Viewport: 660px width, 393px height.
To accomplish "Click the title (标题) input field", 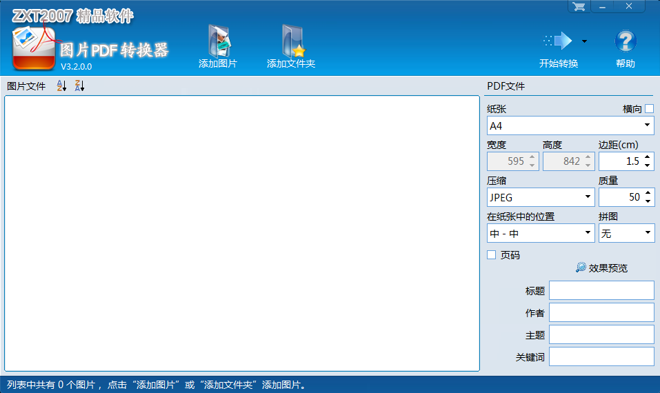I will (601, 290).
